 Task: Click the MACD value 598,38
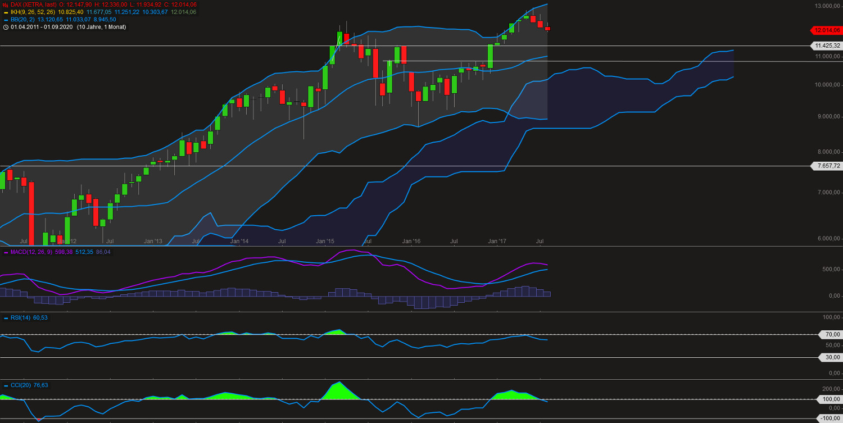pos(65,252)
